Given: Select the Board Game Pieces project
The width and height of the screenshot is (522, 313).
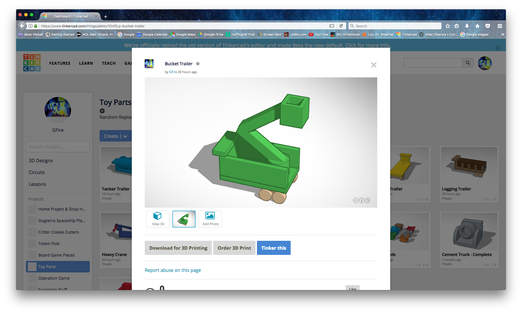Looking at the screenshot, I should click(x=58, y=255).
